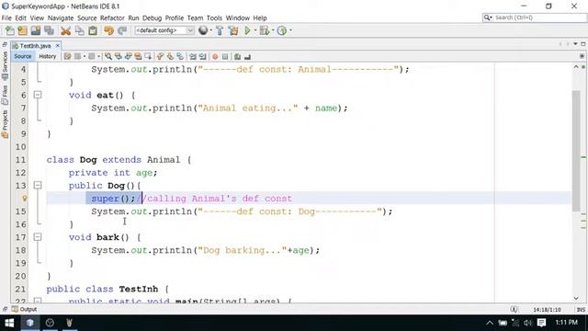Click the Paste clipboard icon

(93, 30)
